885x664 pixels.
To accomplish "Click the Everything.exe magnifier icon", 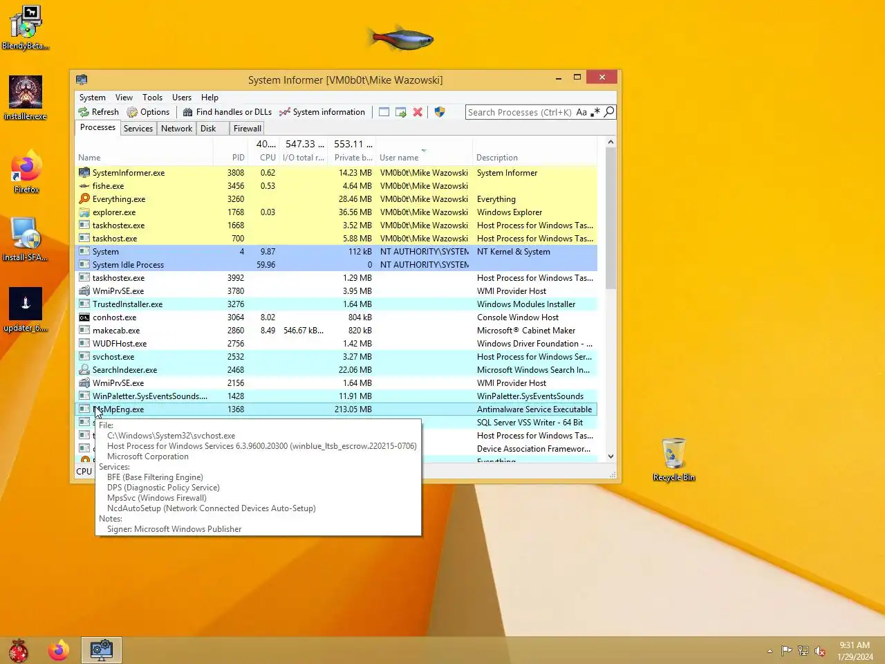I will (84, 199).
